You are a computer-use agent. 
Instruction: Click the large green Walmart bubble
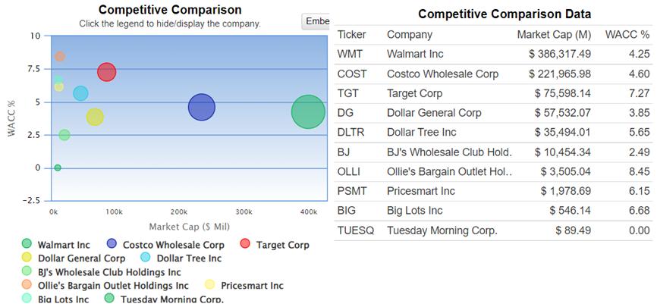tap(308, 111)
